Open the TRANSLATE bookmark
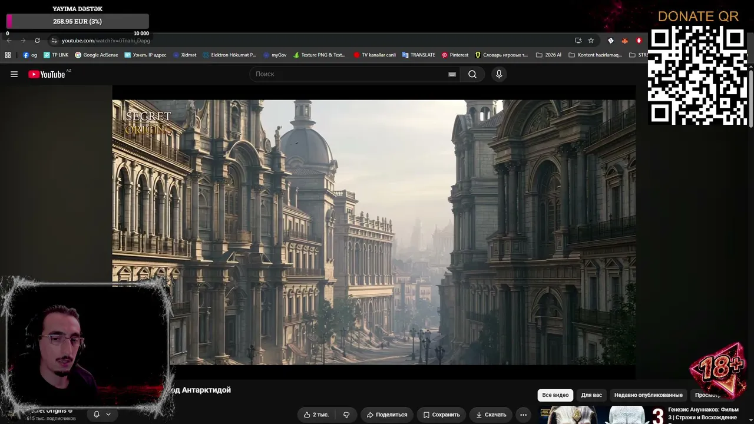Screen dimensions: 754x424 tap(419, 55)
